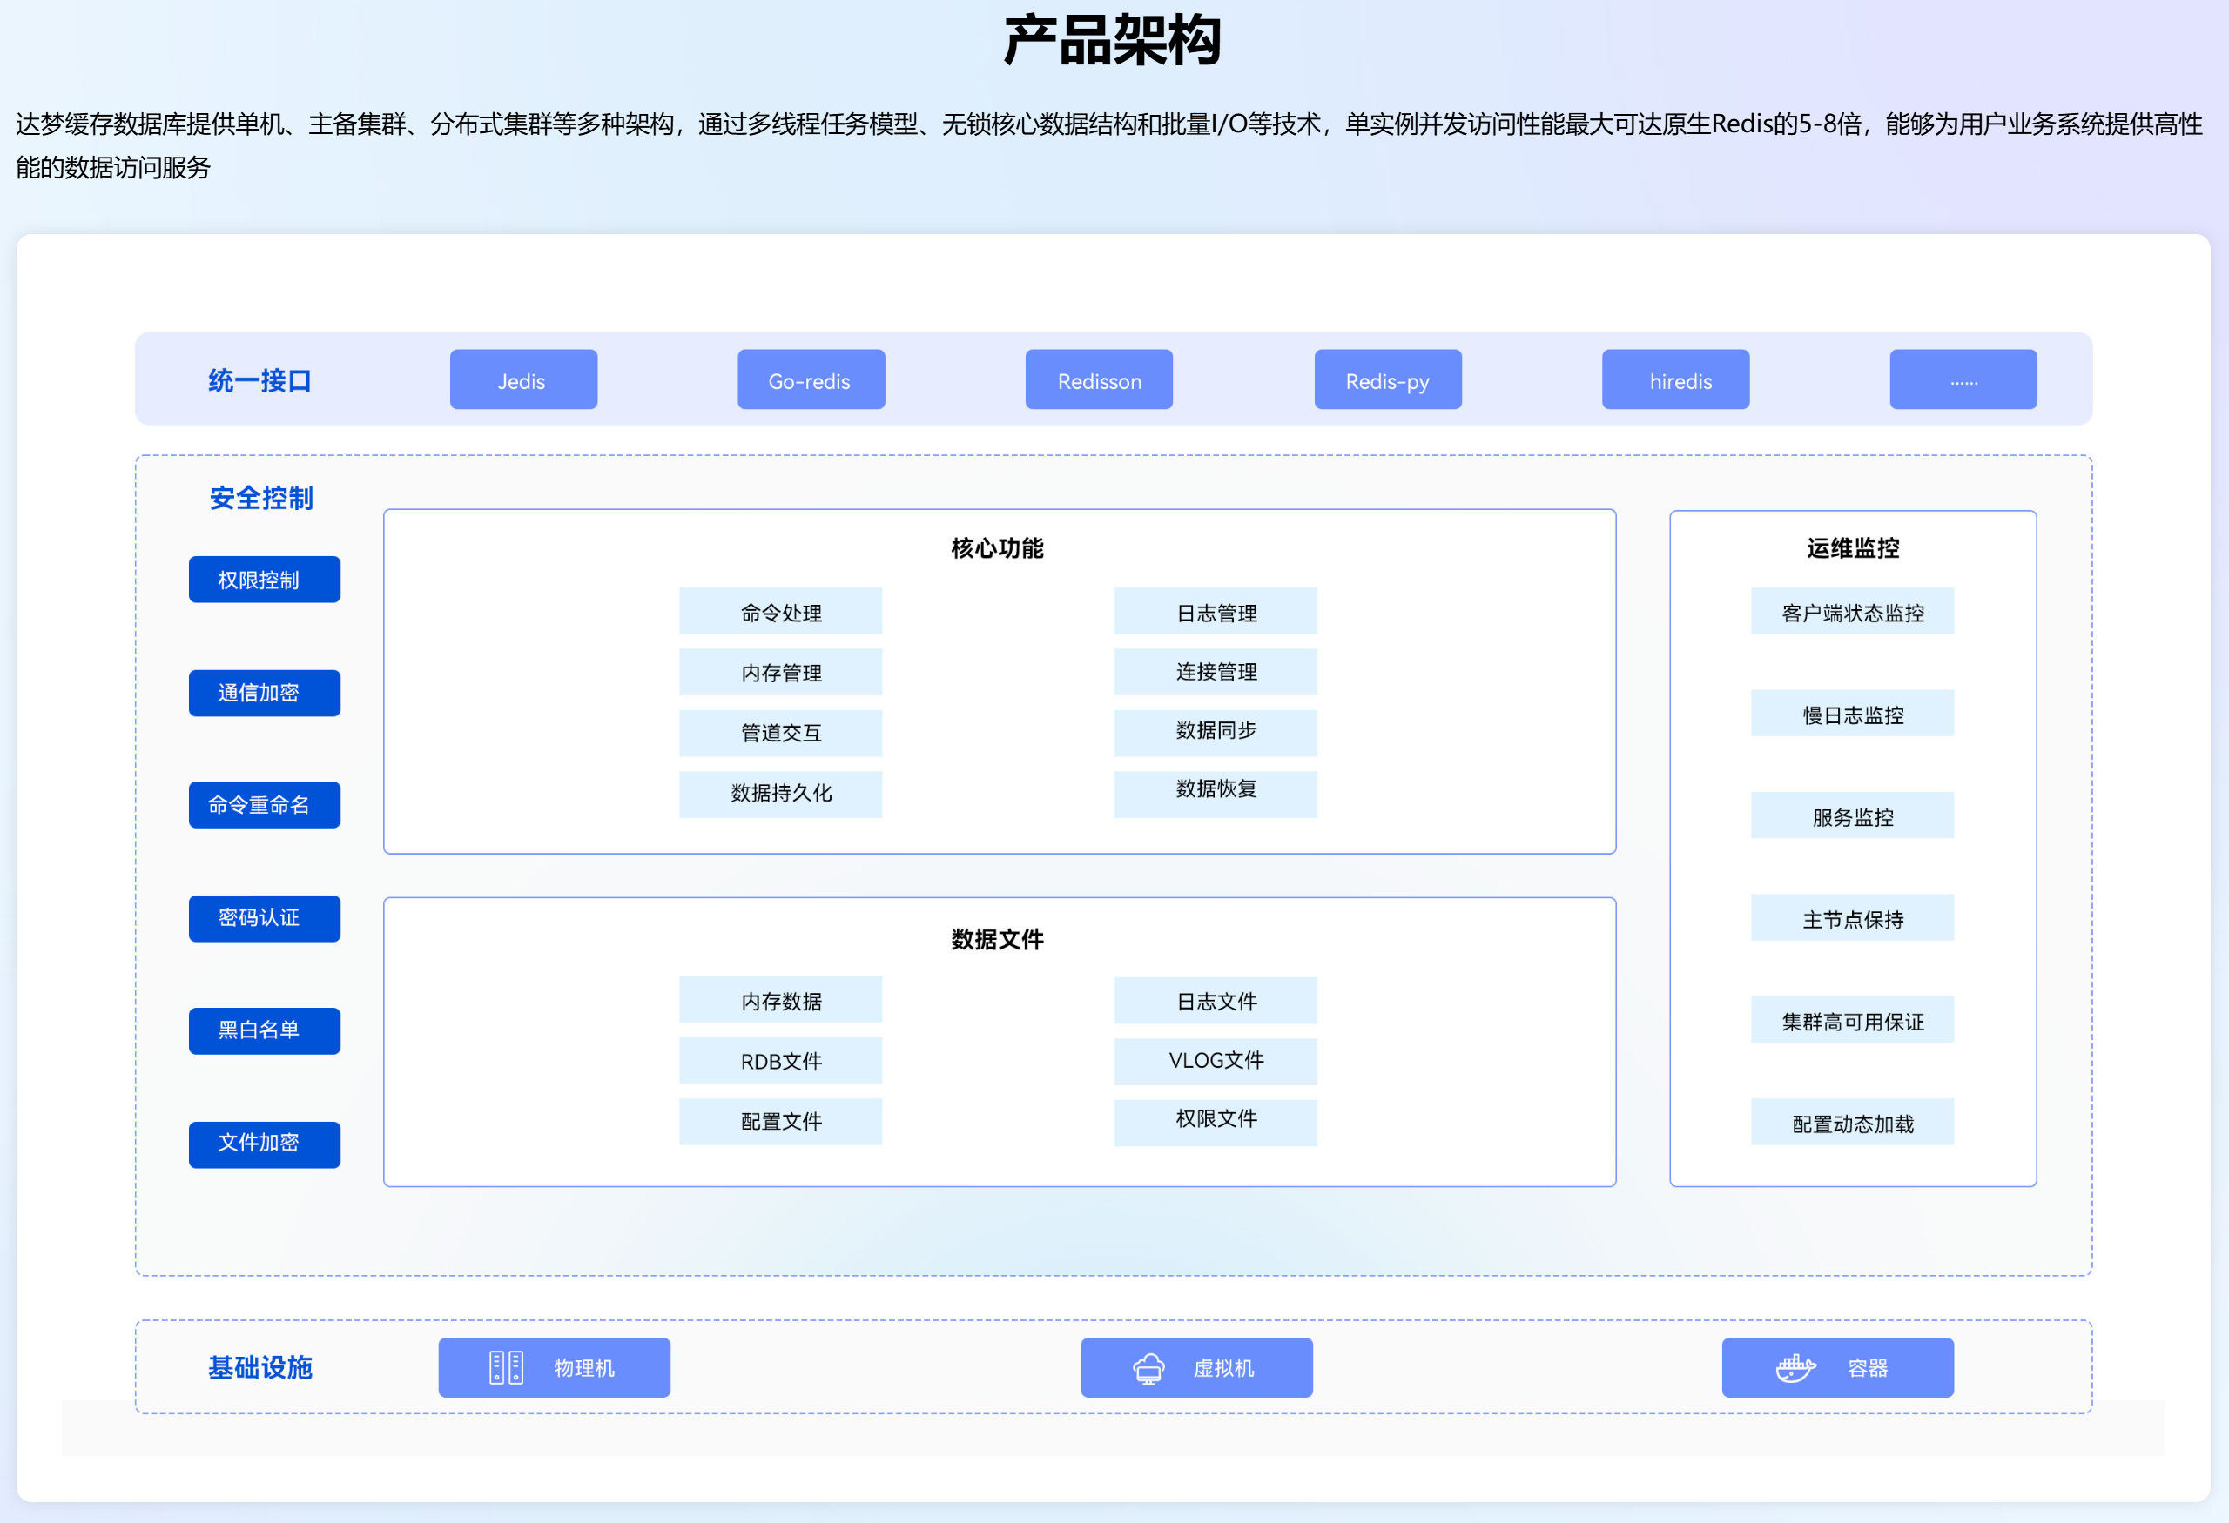The height and width of the screenshot is (1523, 2229).
Task: Click the 权限控制 security button
Action: point(265,580)
